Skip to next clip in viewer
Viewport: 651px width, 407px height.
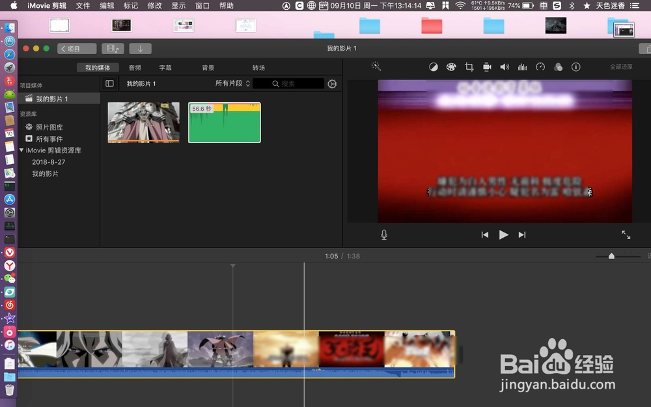522,234
